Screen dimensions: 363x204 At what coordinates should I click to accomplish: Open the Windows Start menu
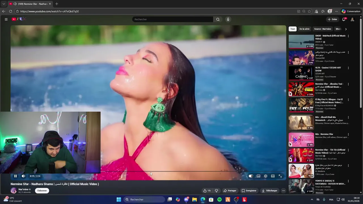click(119, 199)
